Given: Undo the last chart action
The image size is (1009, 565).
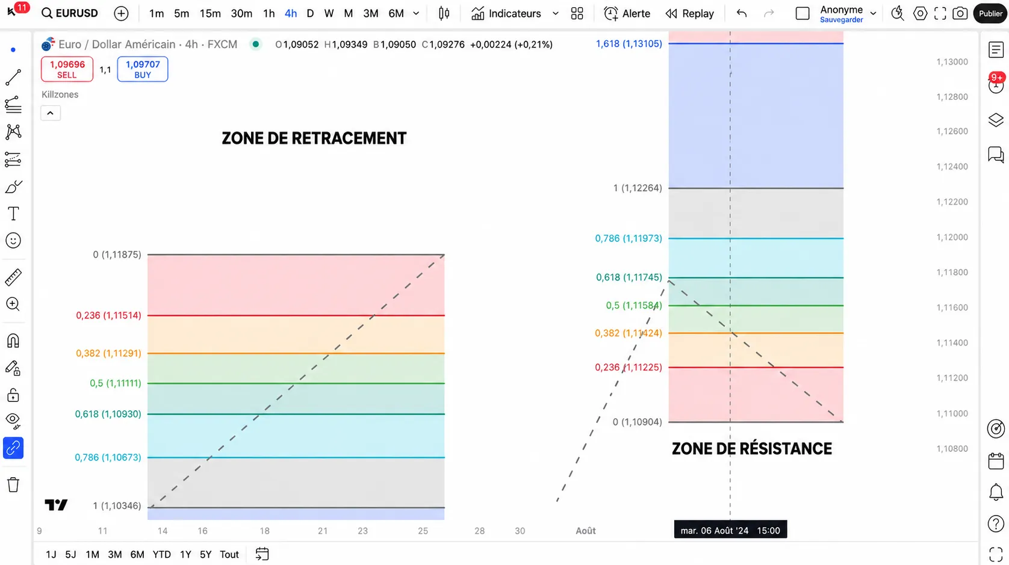Looking at the screenshot, I should 742,13.
